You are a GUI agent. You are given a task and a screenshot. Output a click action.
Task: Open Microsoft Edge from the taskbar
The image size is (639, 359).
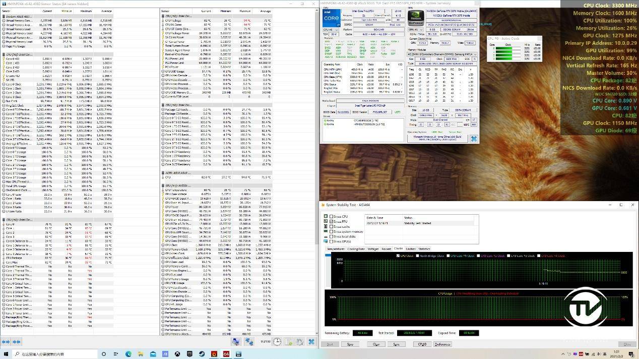128,354
